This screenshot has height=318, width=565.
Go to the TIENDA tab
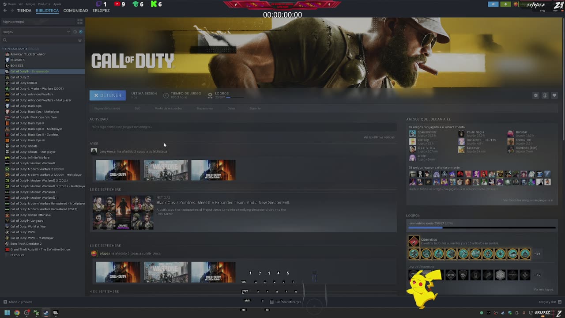click(24, 11)
